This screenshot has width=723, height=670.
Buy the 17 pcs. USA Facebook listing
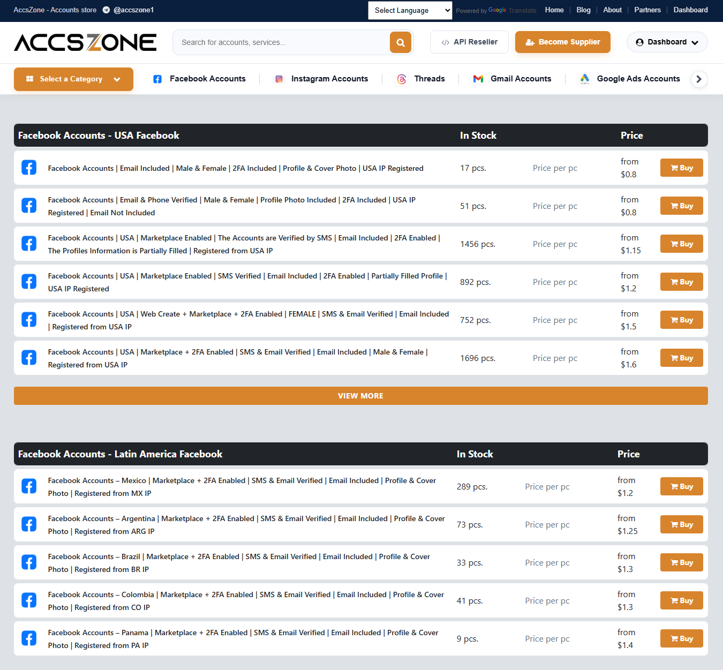(x=682, y=168)
